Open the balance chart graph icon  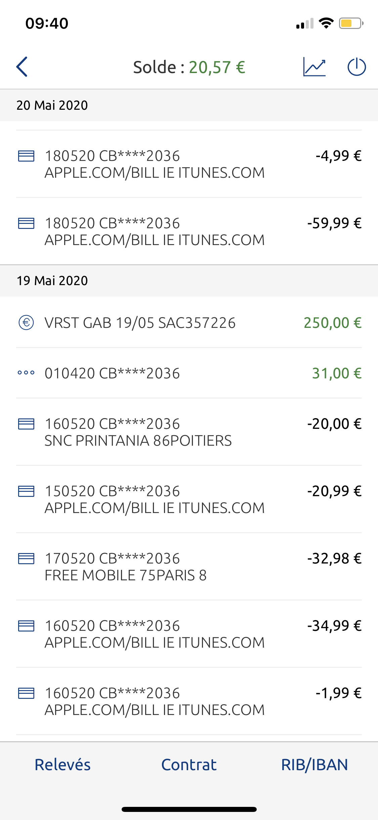[314, 67]
